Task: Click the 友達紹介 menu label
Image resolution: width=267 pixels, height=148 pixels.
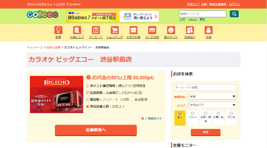Action: [190, 37]
